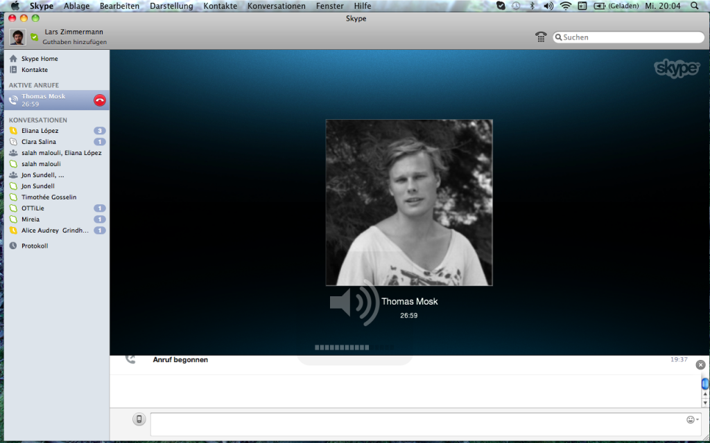Minimize the Skype window with yellow button
This screenshot has width=710, height=443.
(24, 18)
